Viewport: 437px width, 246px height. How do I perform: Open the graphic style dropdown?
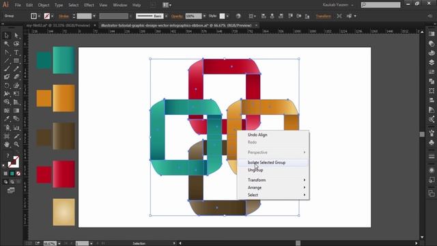point(227,16)
